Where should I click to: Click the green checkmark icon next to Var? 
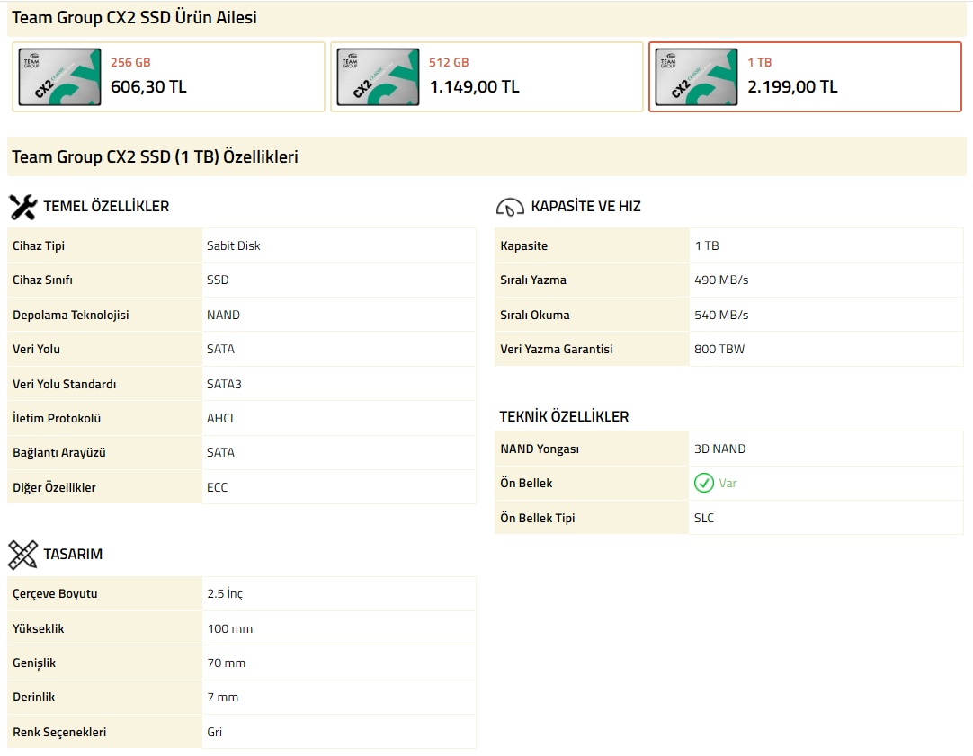point(704,483)
